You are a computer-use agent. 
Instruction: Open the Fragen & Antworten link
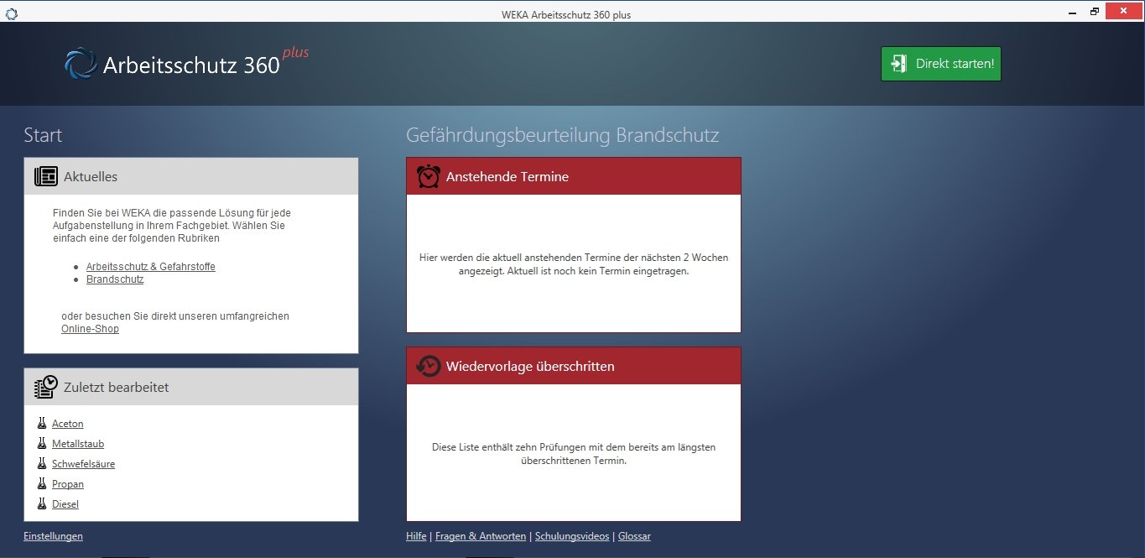click(x=481, y=536)
